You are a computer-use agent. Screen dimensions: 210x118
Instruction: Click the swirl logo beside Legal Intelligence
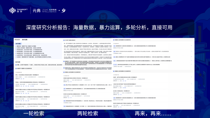[63, 10]
